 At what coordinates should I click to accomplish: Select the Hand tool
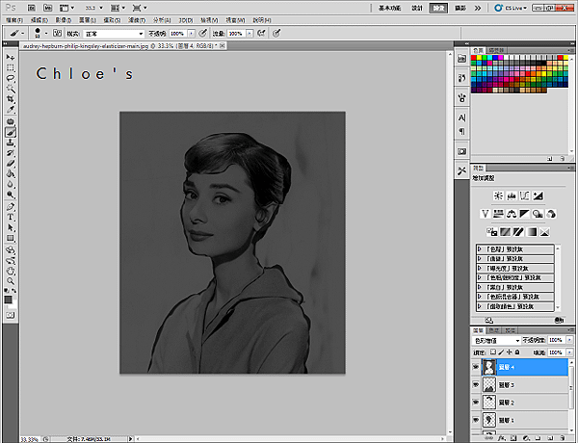[11, 271]
